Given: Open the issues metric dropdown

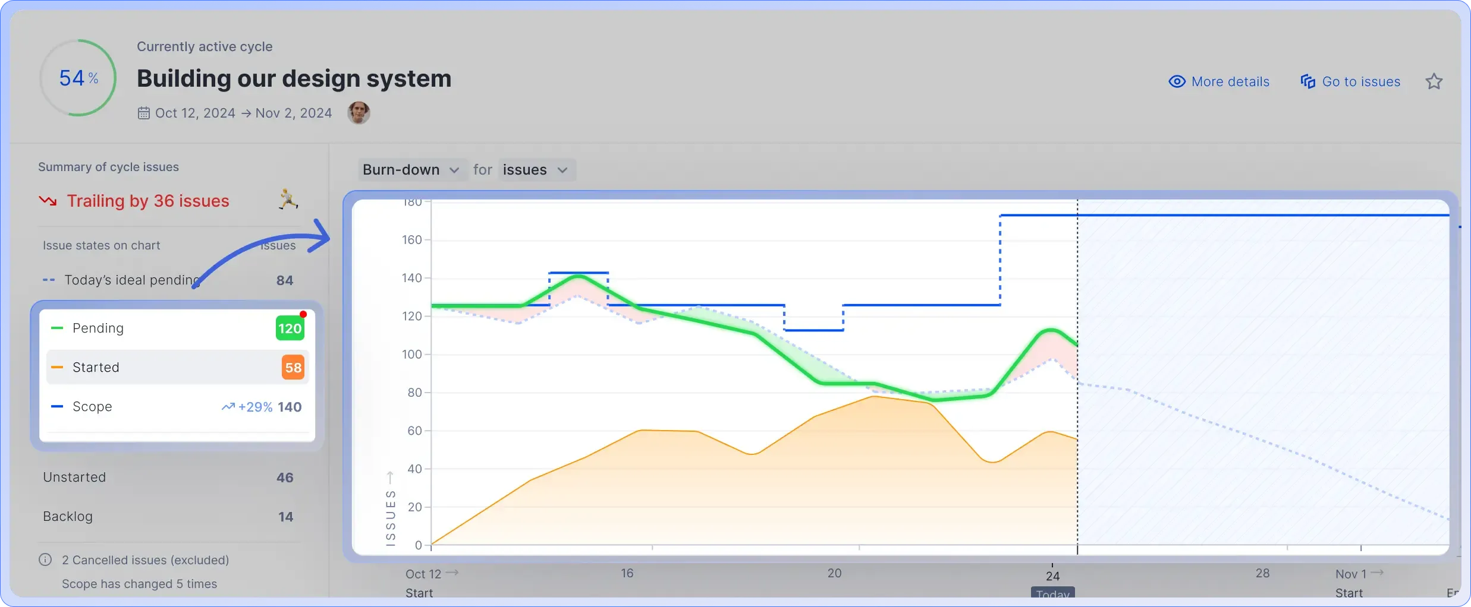Looking at the screenshot, I should [x=535, y=170].
